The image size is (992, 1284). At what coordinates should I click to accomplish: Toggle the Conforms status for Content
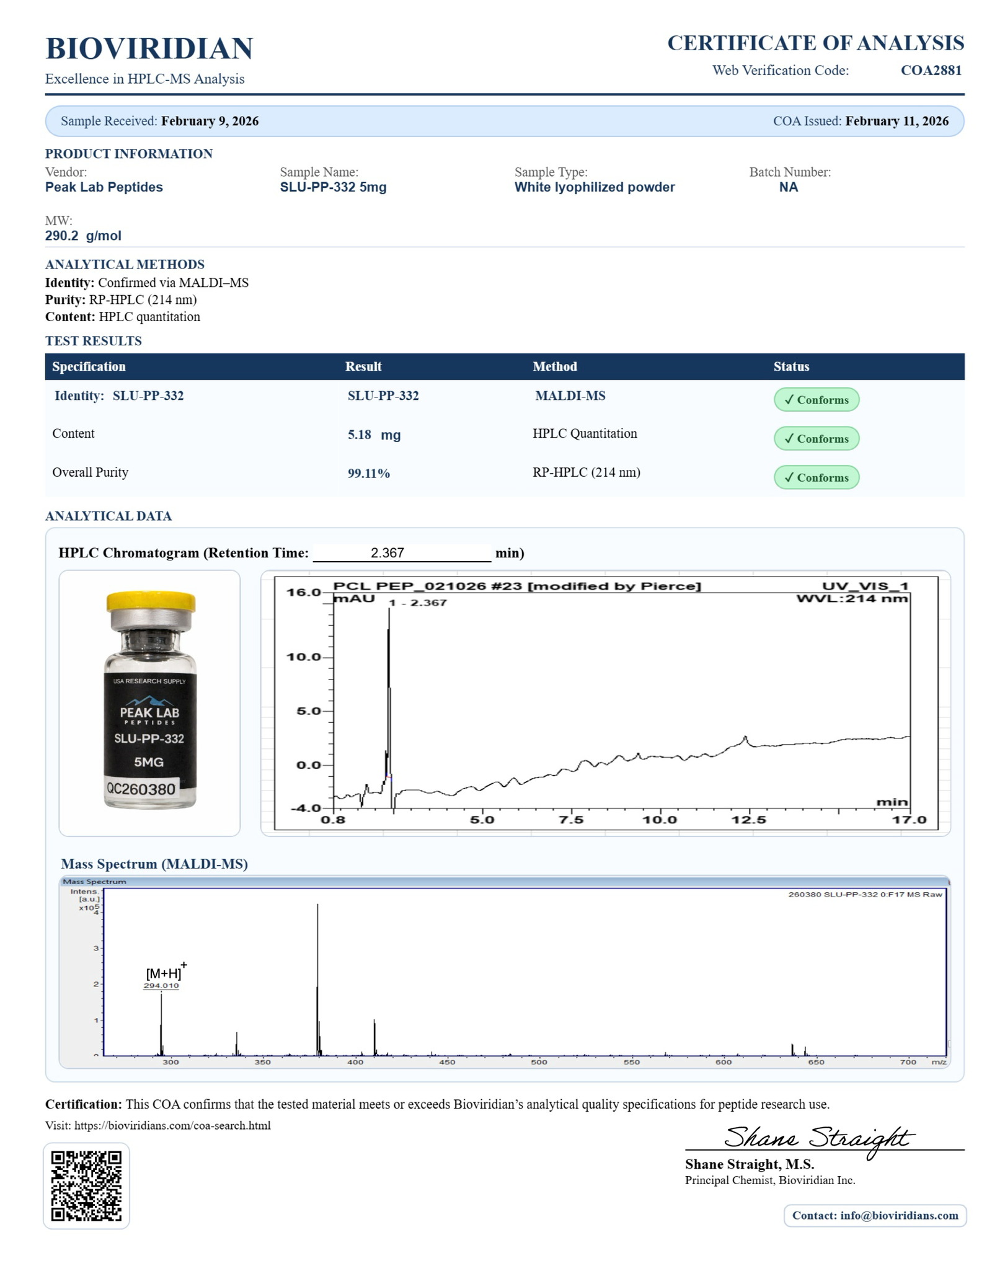pyautogui.click(x=817, y=439)
